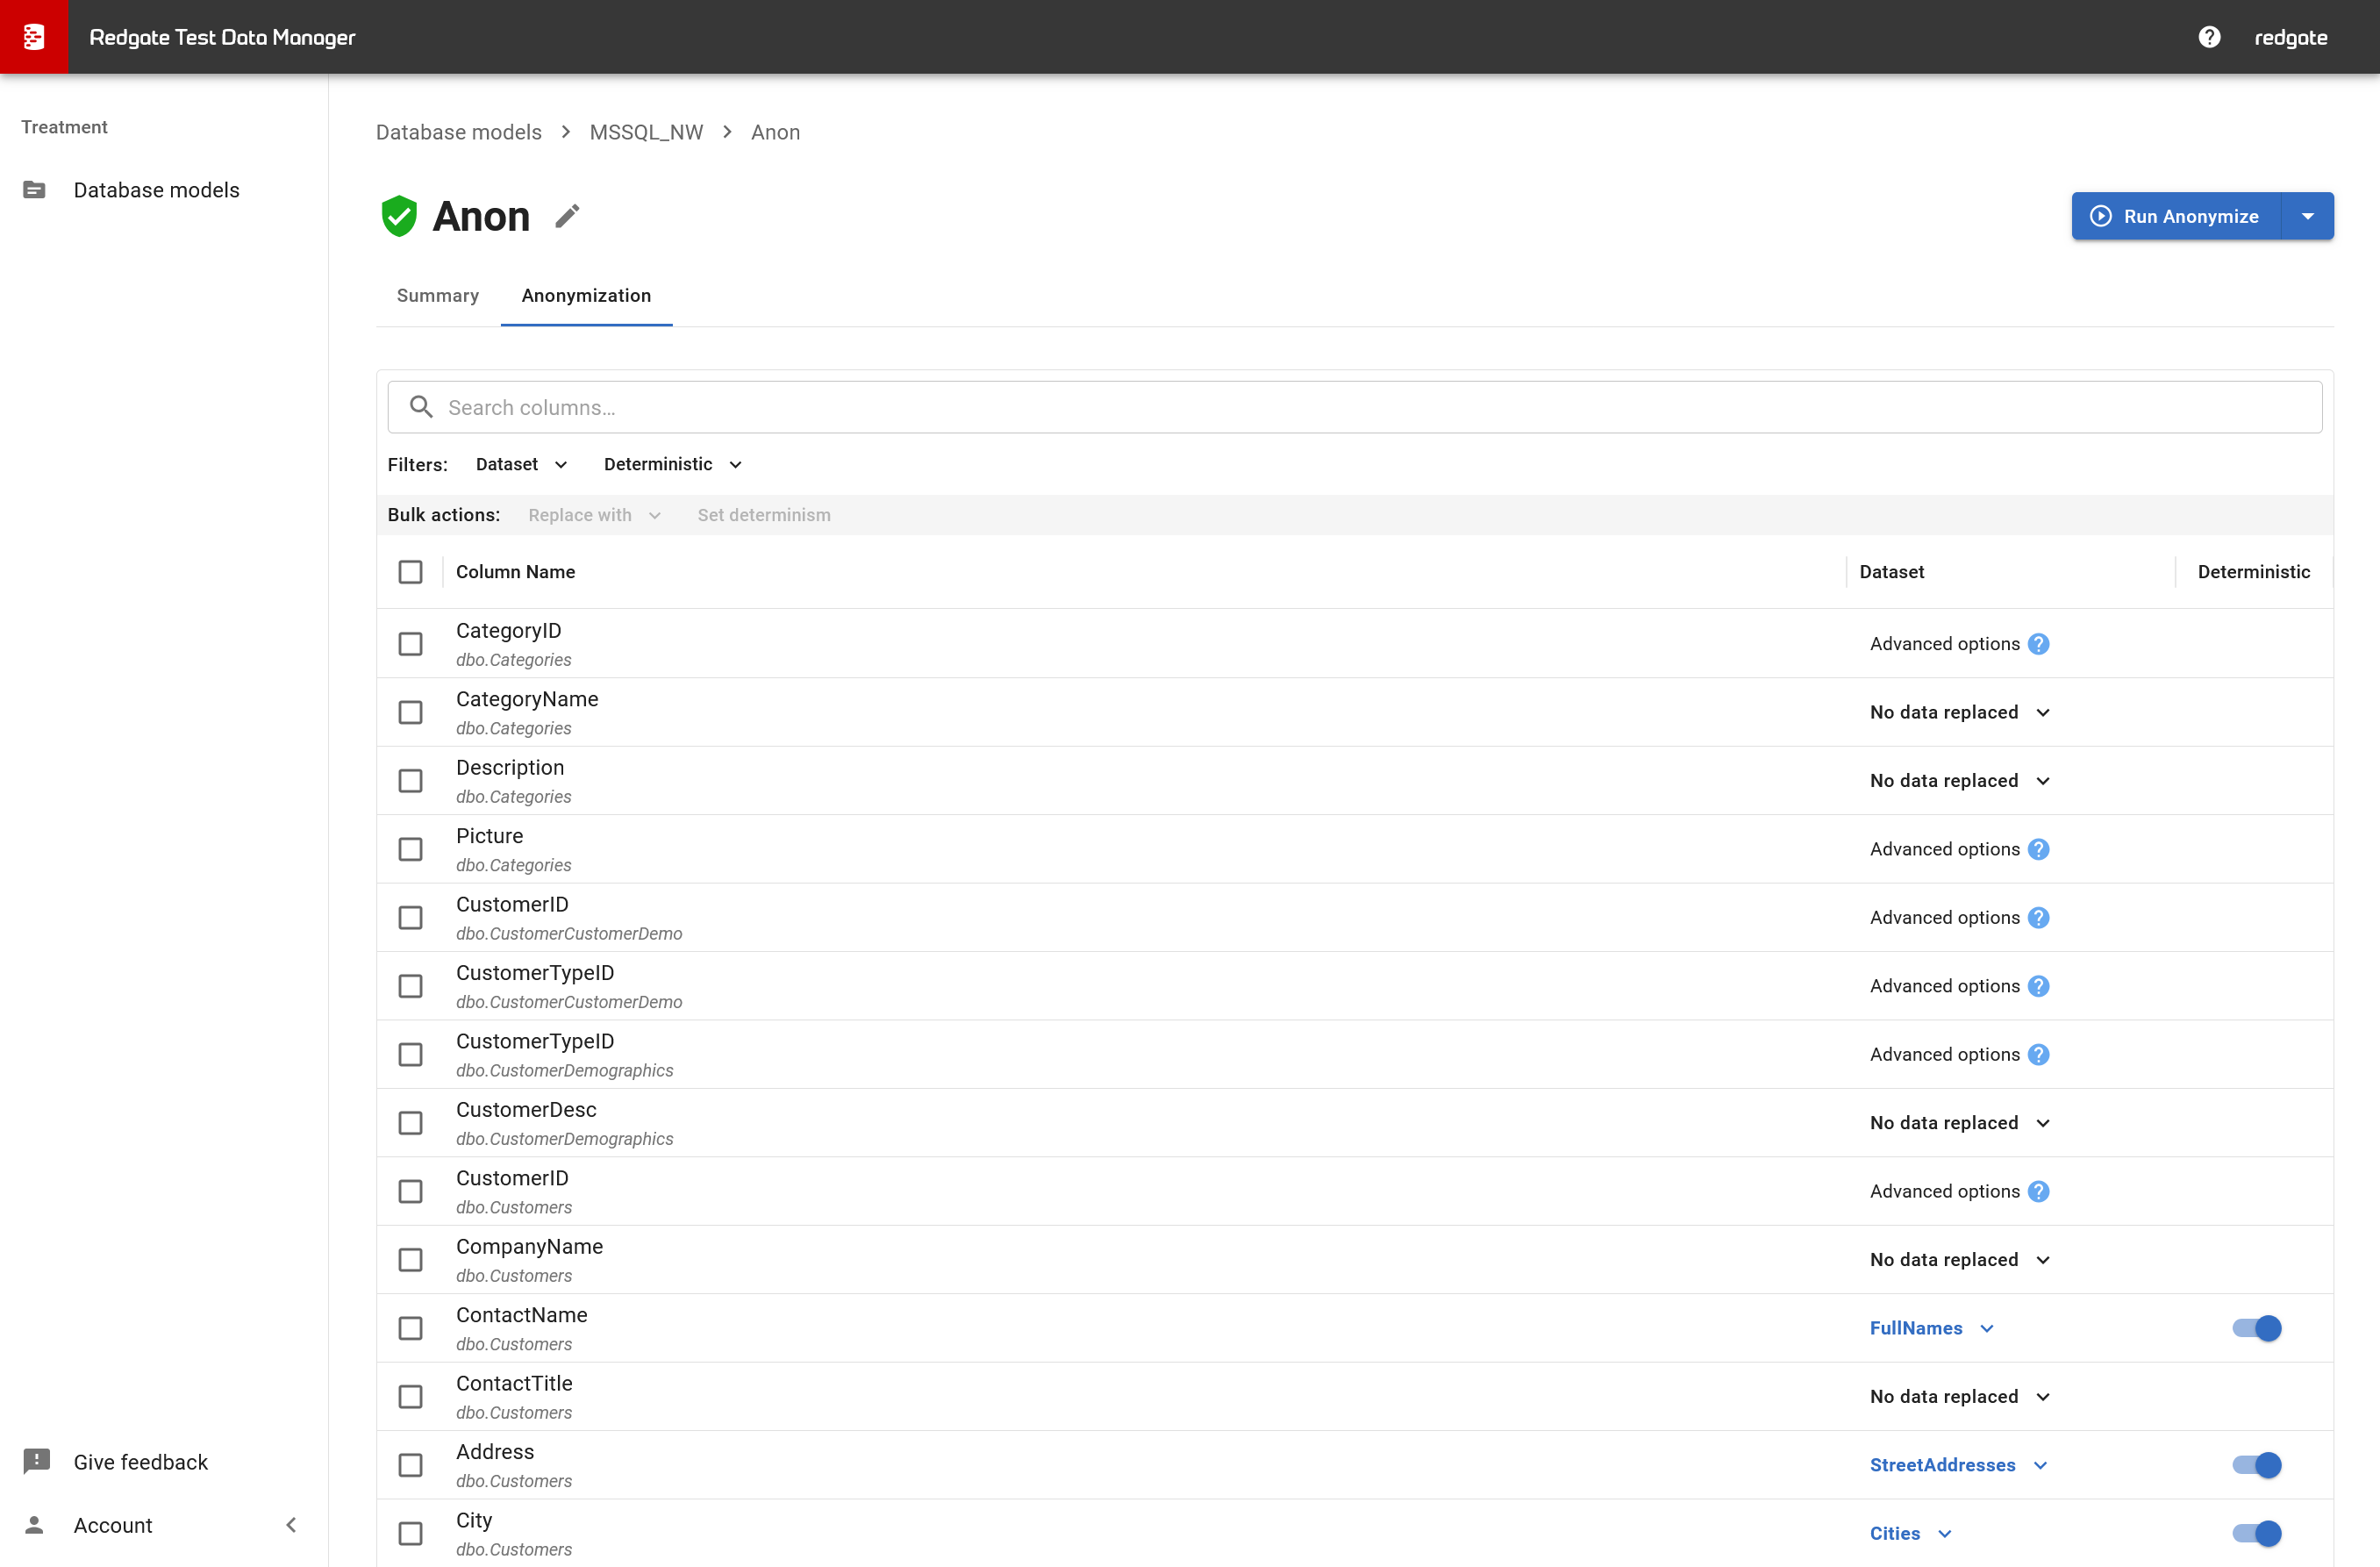Open the Dataset filter dropdown
This screenshot has height=1567, width=2380.
[x=521, y=464]
